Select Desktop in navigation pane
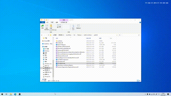Image resolution: width=171 pixels, height=96 pixels. pos(47,51)
